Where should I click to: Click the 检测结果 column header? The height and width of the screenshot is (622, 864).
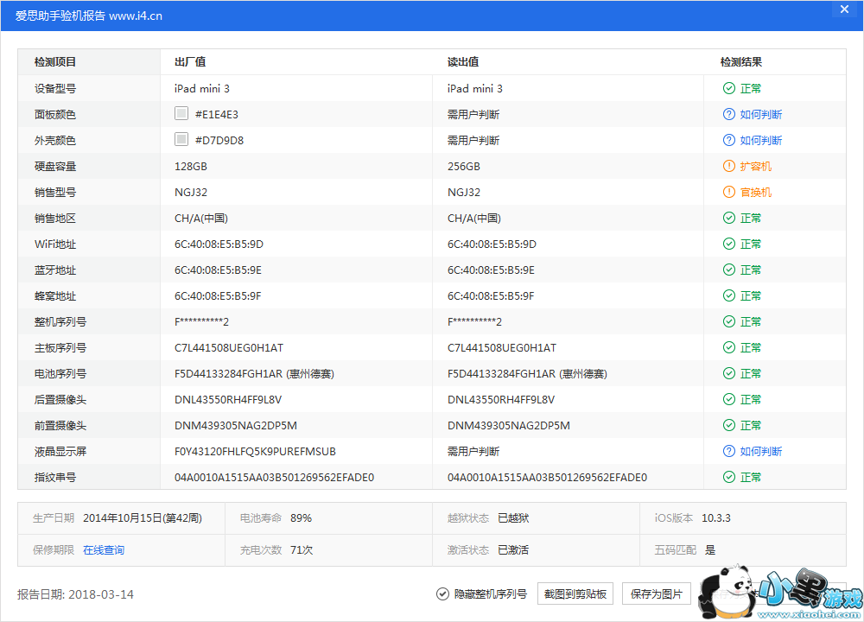(x=740, y=62)
